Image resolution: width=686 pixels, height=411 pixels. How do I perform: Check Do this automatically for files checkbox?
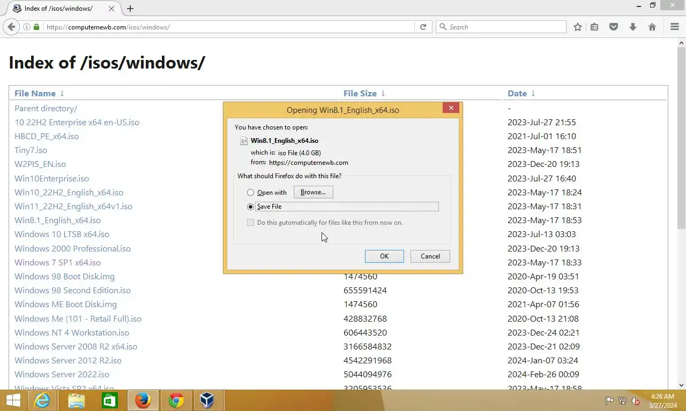coord(250,223)
